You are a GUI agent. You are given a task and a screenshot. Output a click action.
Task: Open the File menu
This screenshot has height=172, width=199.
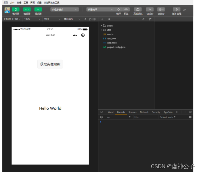12,3
